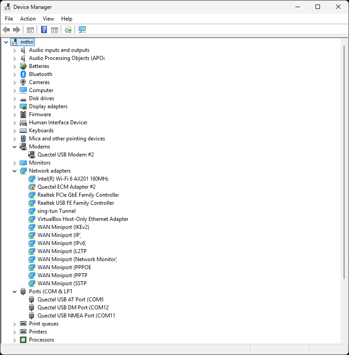Select Intel(R) Wi-Fi 6 AX201 adapter
The width and height of the screenshot is (349, 355).
coord(73,179)
